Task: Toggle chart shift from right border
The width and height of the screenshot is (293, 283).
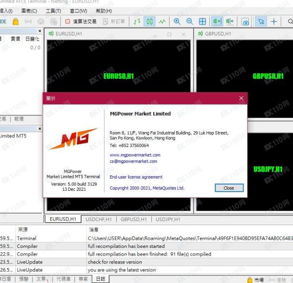Action: 230,22
